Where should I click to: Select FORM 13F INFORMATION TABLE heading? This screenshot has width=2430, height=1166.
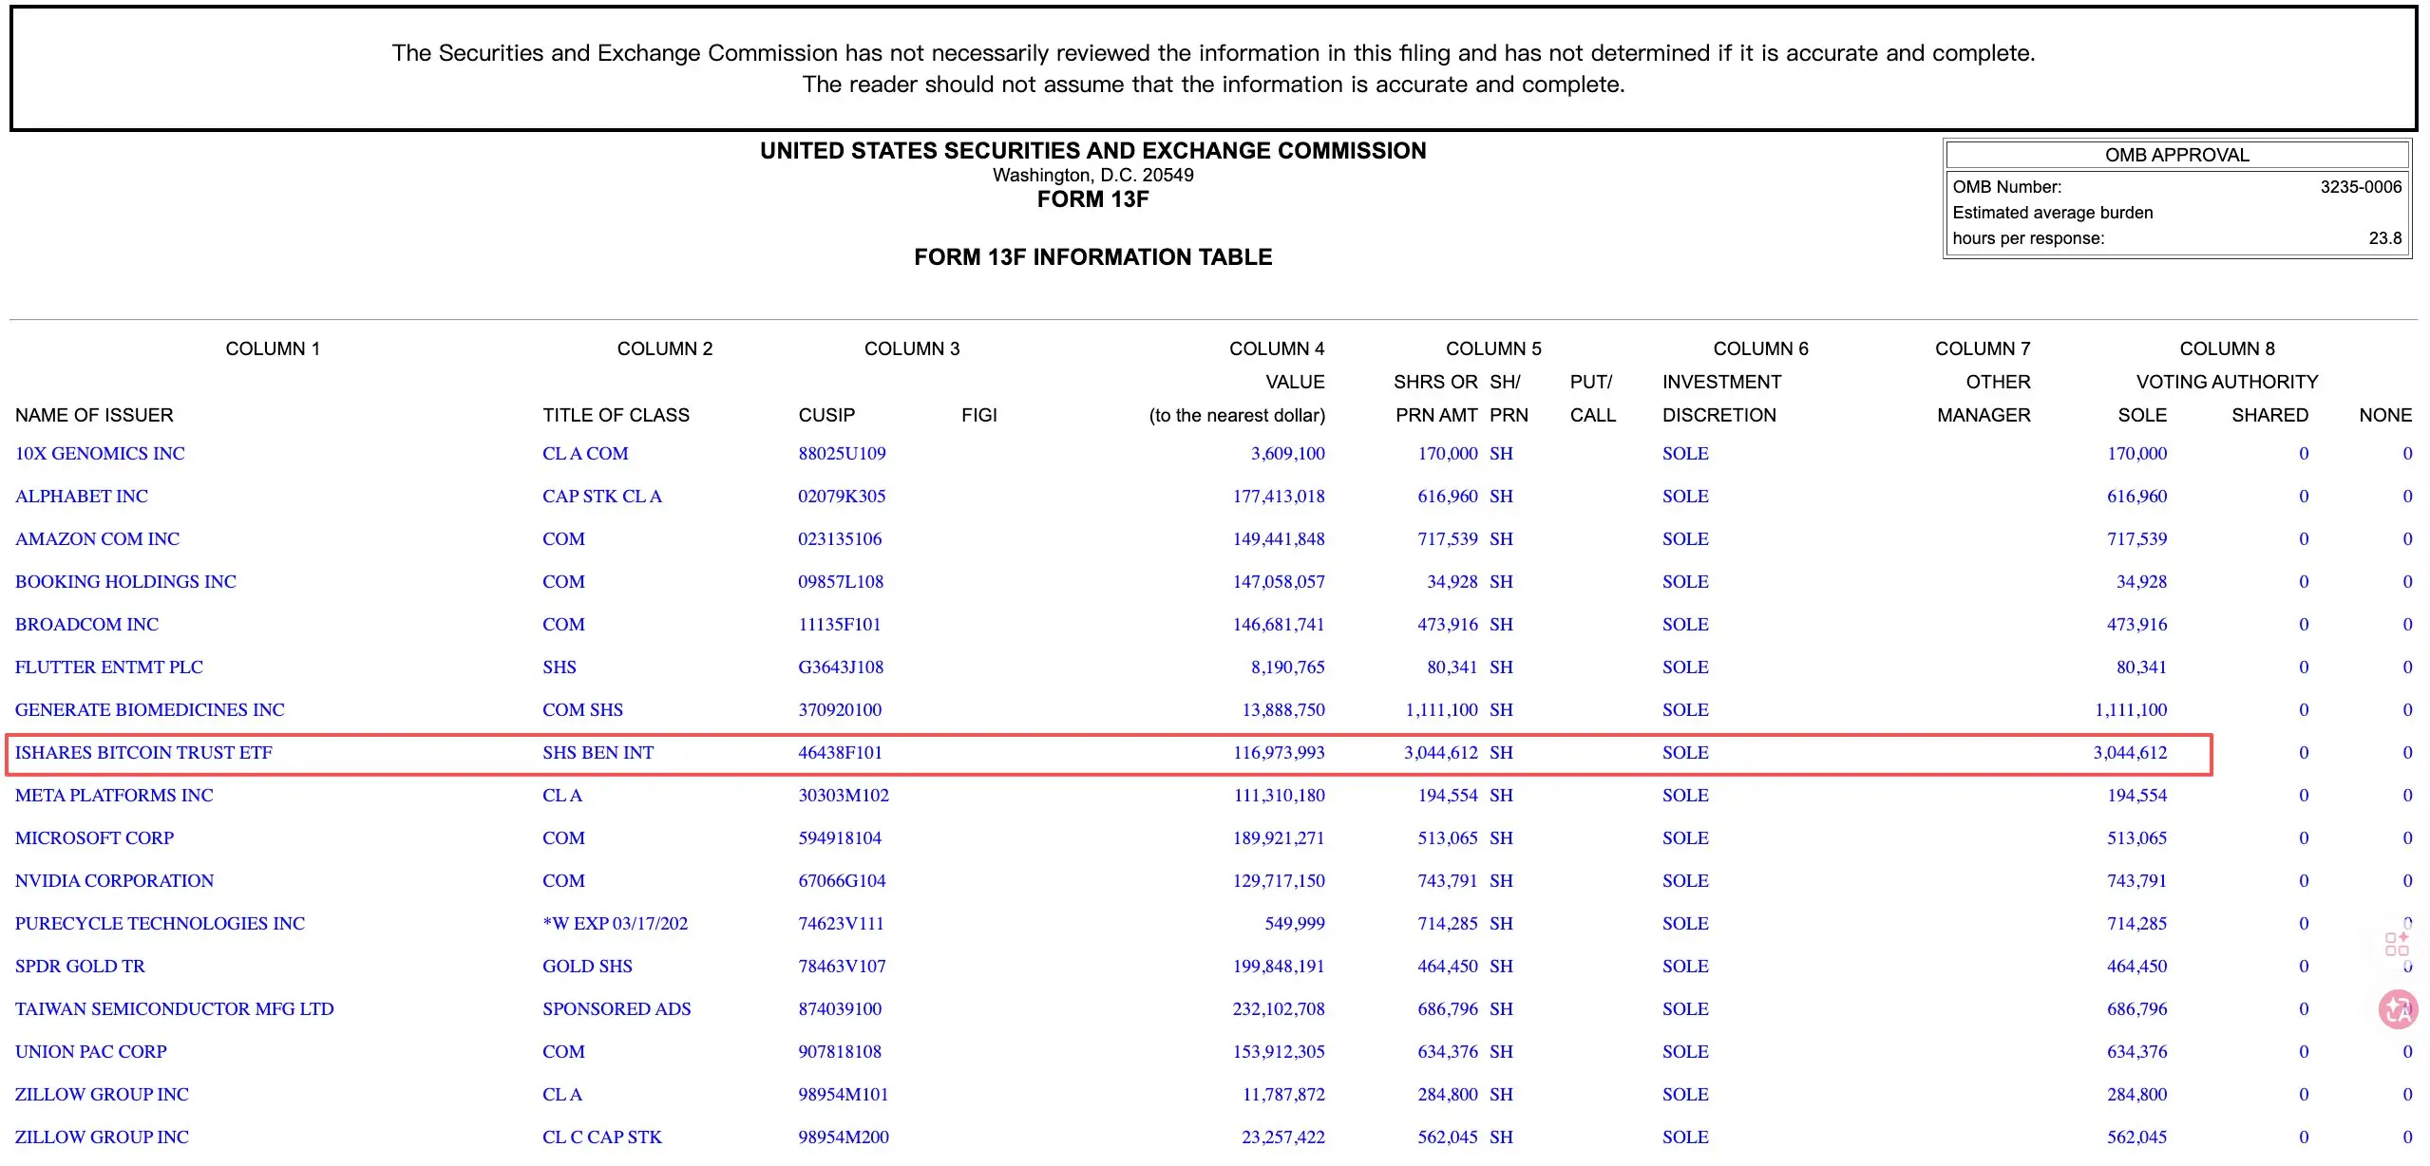[1092, 257]
